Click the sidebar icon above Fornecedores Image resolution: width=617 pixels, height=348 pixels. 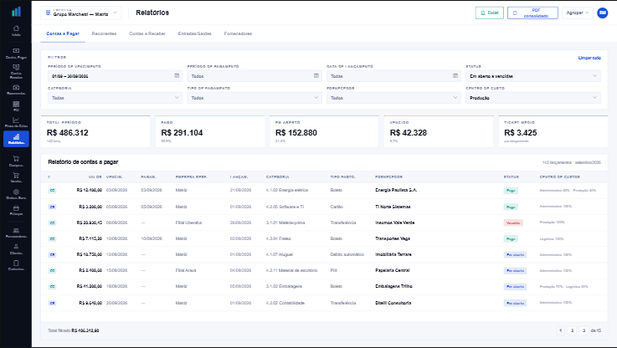[16, 210]
